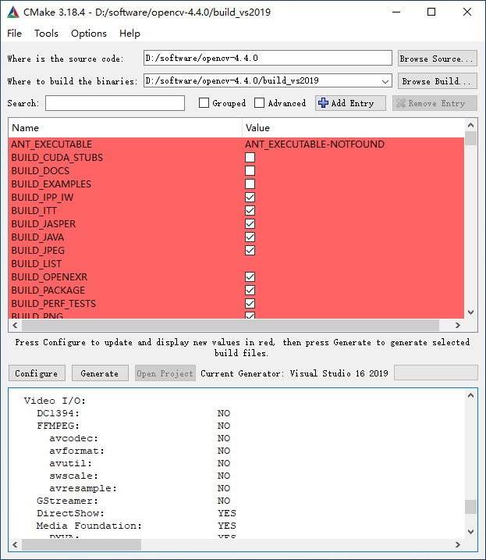Click the Configure button
Screen dimensions: 486x560
click(x=37, y=373)
